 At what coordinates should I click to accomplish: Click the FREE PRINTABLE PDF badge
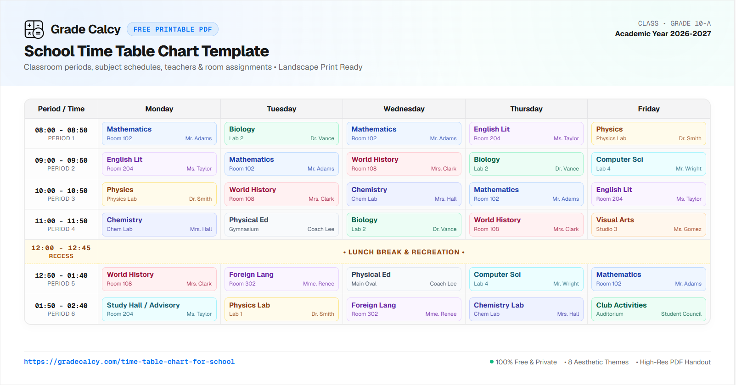(173, 29)
